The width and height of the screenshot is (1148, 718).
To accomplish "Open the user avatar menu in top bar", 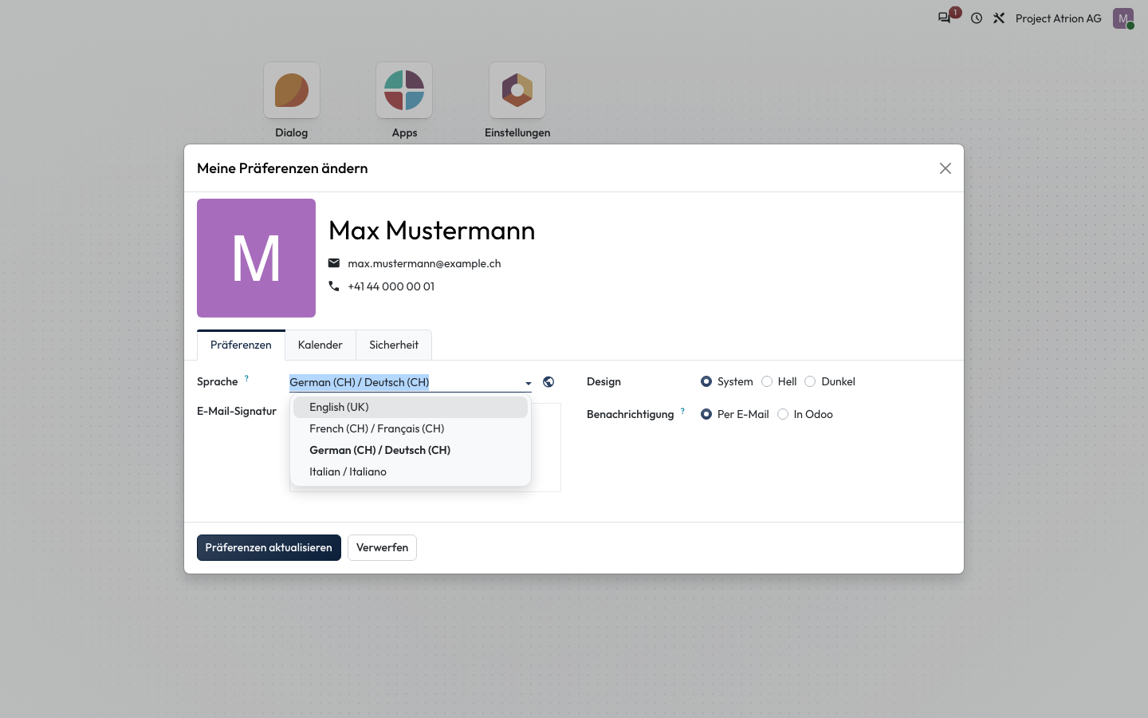I will (1123, 18).
